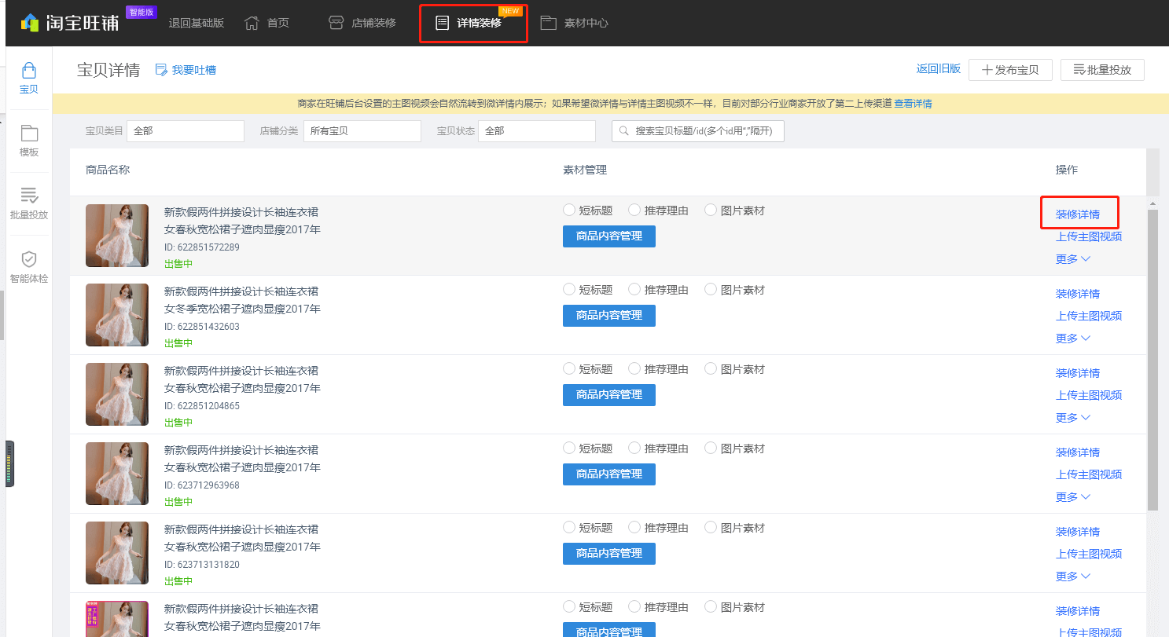The height and width of the screenshot is (637, 1169).
Task: Select 短标题 radio for ID 622851572289
Action: pos(569,211)
